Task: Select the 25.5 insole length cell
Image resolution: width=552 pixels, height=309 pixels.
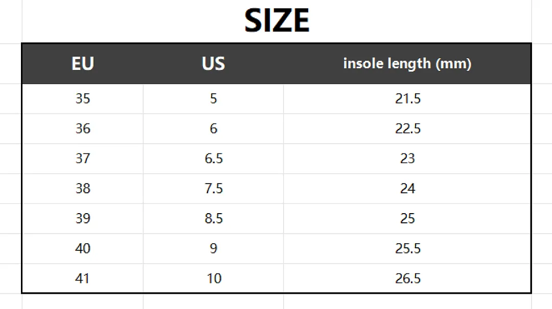Action: 407,249
